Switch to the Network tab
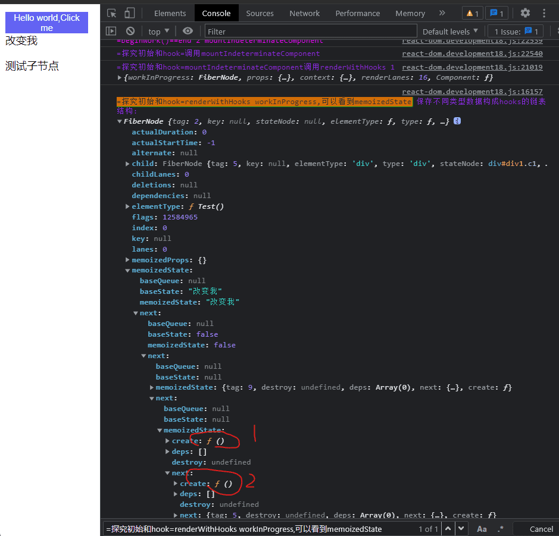559x536 pixels. coord(304,13)
